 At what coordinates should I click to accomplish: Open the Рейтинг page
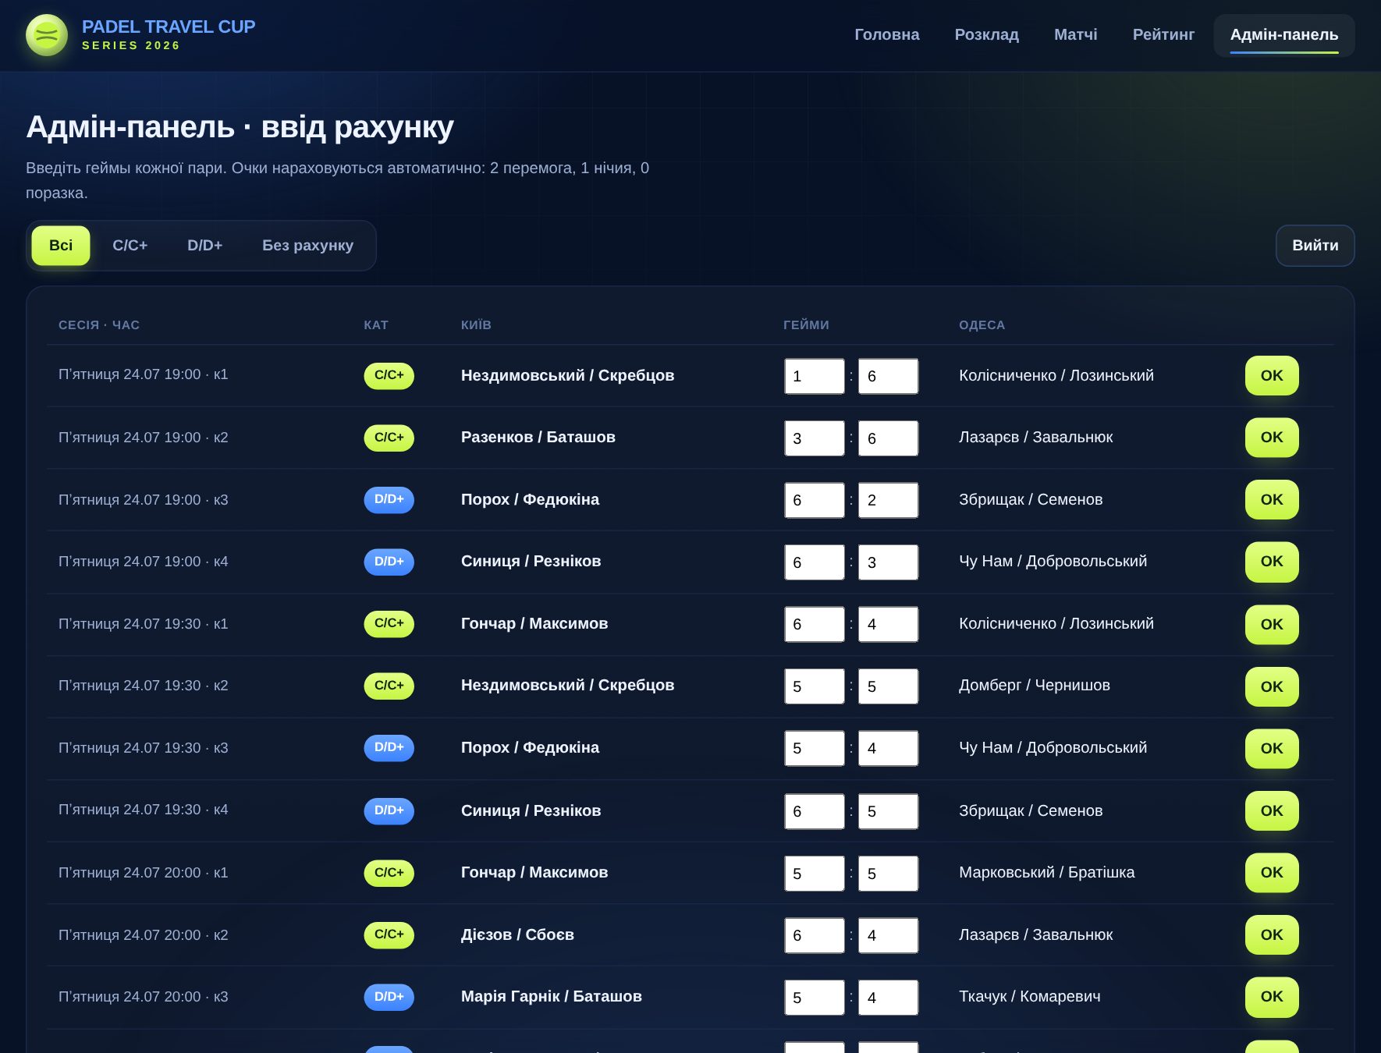point(1163,35)
